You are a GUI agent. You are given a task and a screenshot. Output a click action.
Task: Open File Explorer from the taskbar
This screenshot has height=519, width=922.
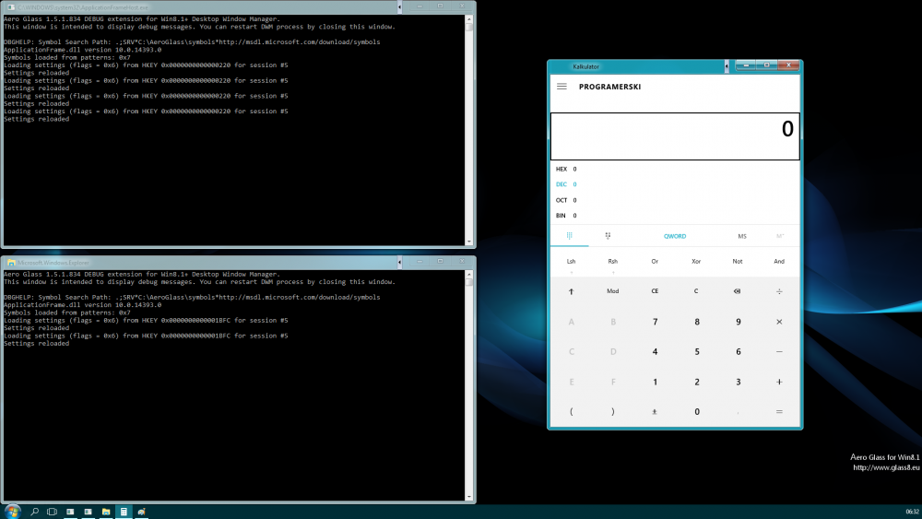(x=106, y=511)
